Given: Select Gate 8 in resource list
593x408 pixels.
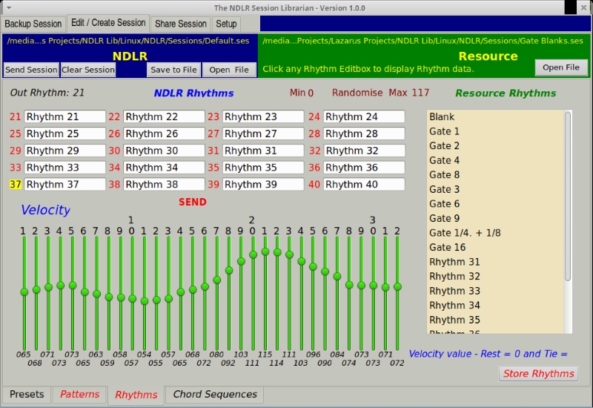Looking at the screenshot, I should [495, 175].
